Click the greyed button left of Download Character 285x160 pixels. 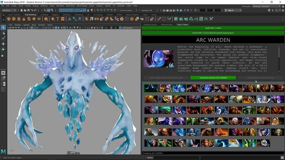[166, 78]
